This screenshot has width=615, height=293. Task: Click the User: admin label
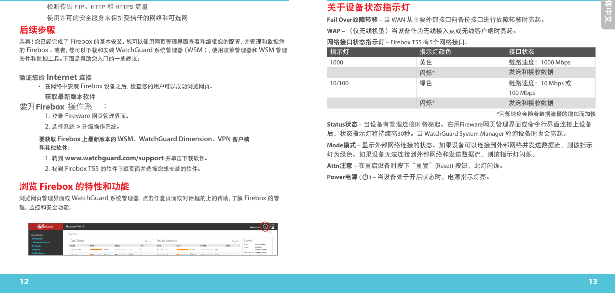click(255, 227)
